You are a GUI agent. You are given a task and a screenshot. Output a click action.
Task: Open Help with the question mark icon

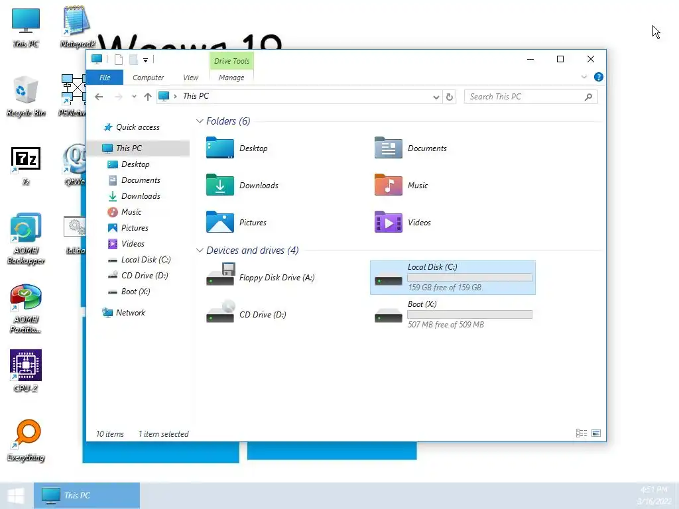[599, 77]
